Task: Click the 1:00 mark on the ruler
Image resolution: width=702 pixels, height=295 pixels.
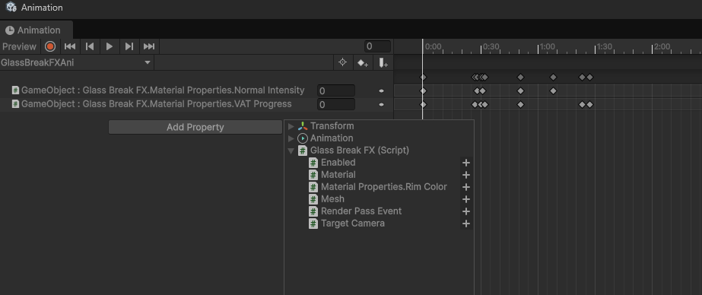Action: point(547,46)
